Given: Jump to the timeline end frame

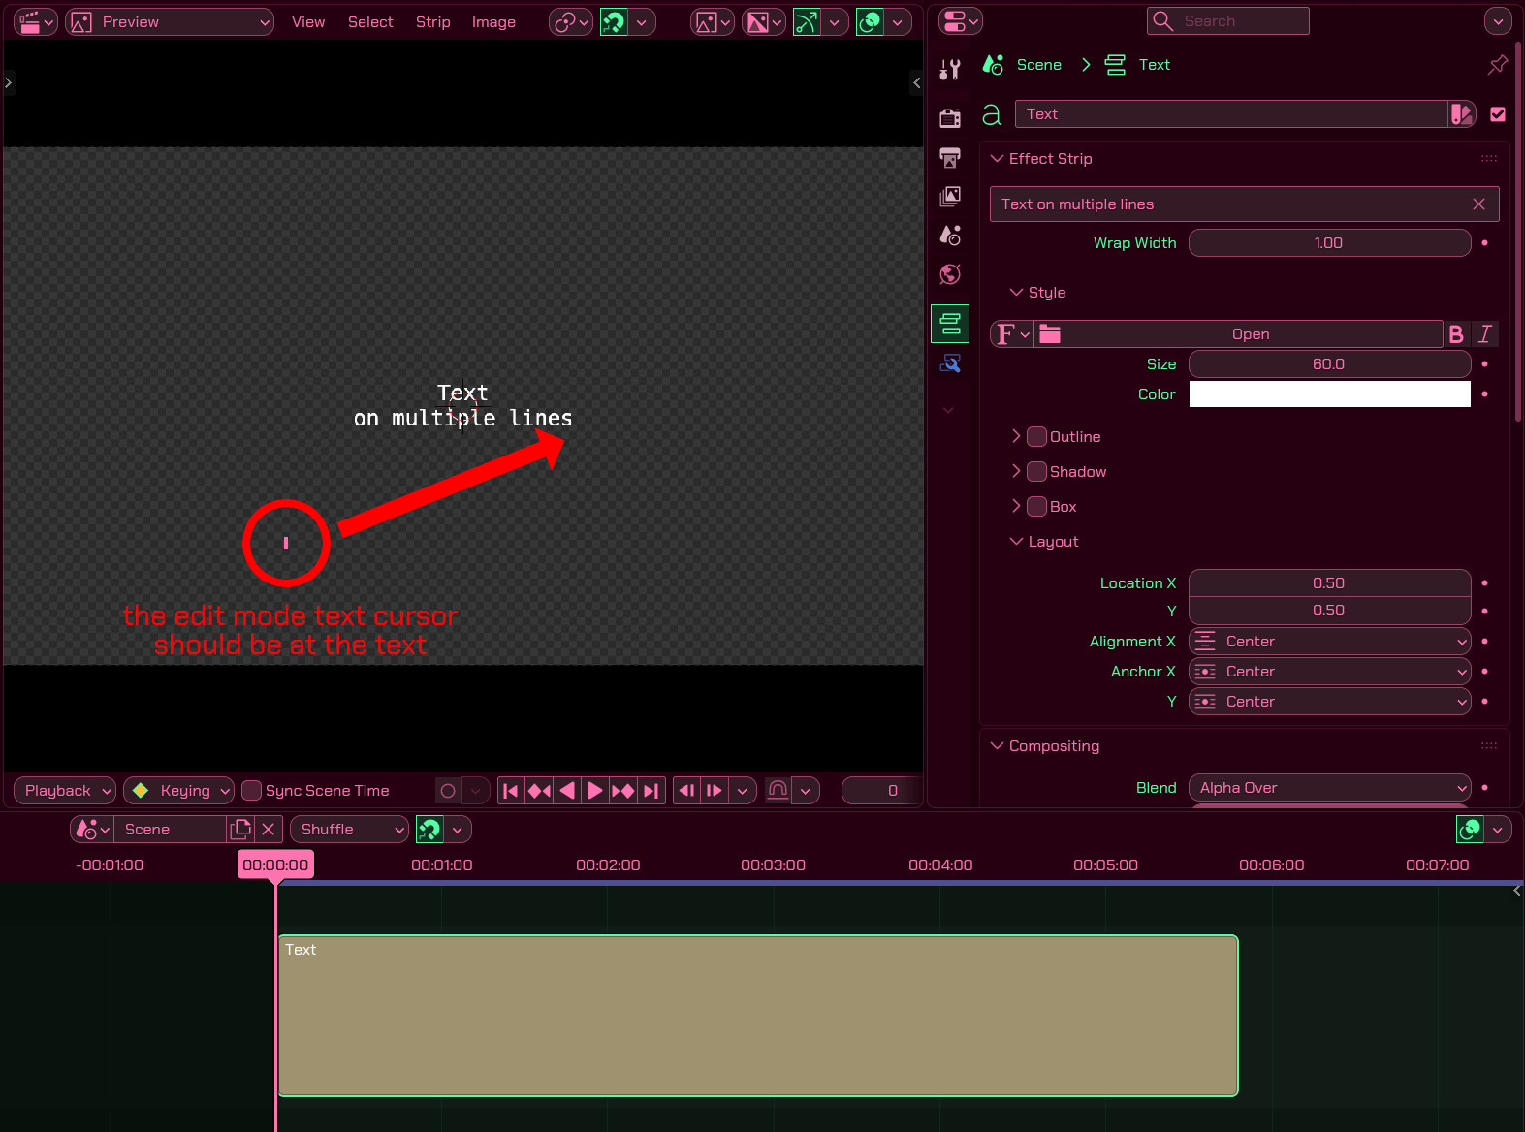Looking at the screenshot, I should click(651, 791).
